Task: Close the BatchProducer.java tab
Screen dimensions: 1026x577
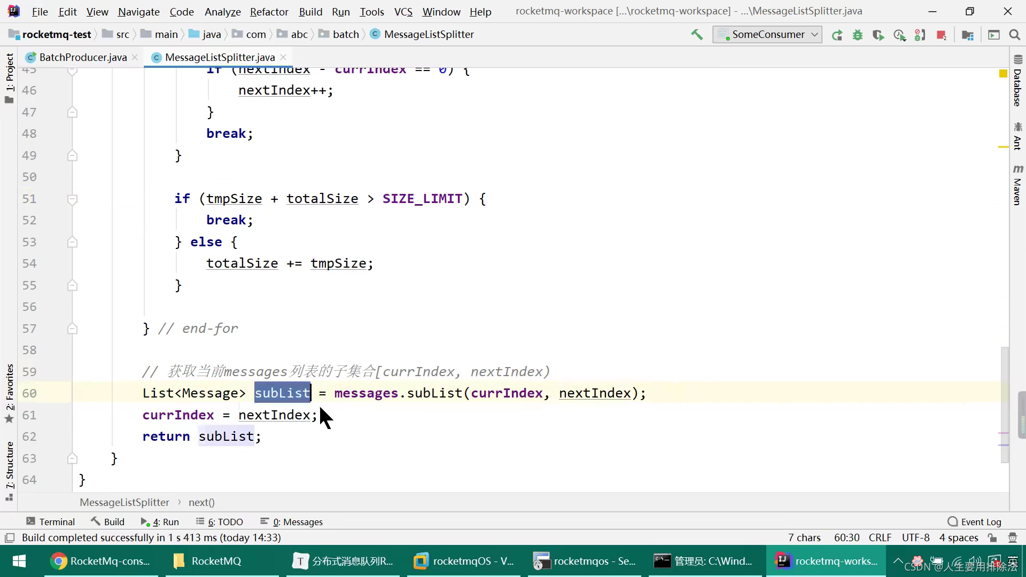Action: click(135, 57)
